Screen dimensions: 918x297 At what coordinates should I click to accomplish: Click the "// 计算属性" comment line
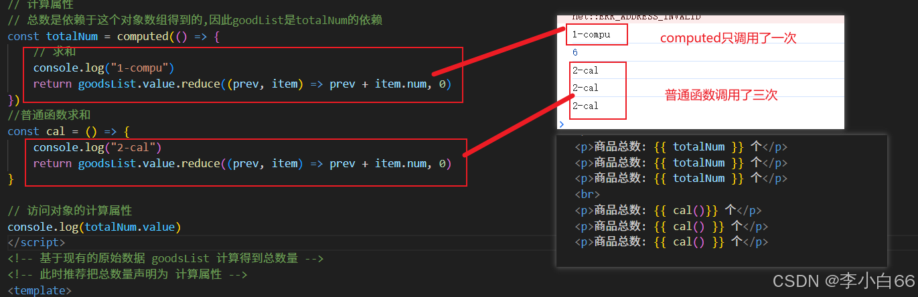pos(41,4)
